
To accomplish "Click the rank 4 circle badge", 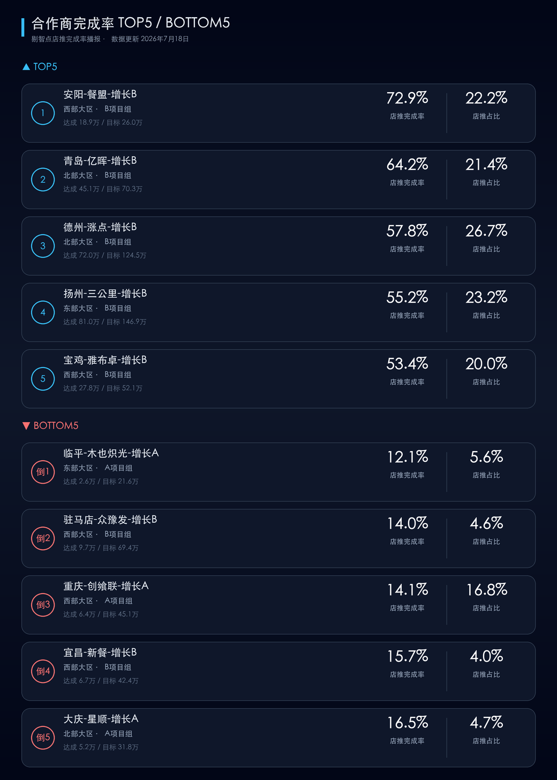I will 43,312.
